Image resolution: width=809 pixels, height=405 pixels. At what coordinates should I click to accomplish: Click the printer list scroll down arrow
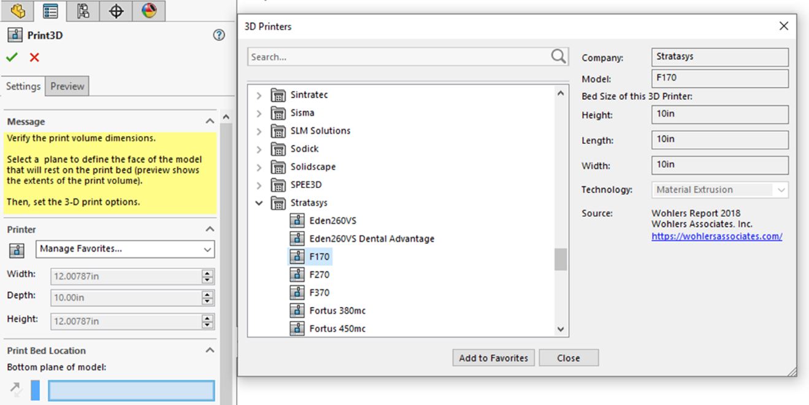(x=561, y=329)
